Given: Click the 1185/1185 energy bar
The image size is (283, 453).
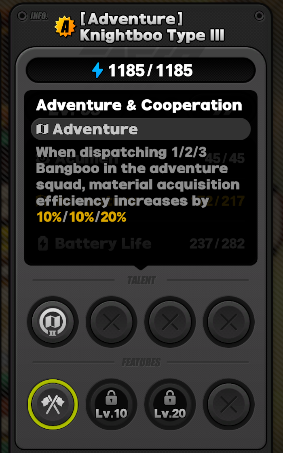Looking at the screenshot, I should [141, 70].
